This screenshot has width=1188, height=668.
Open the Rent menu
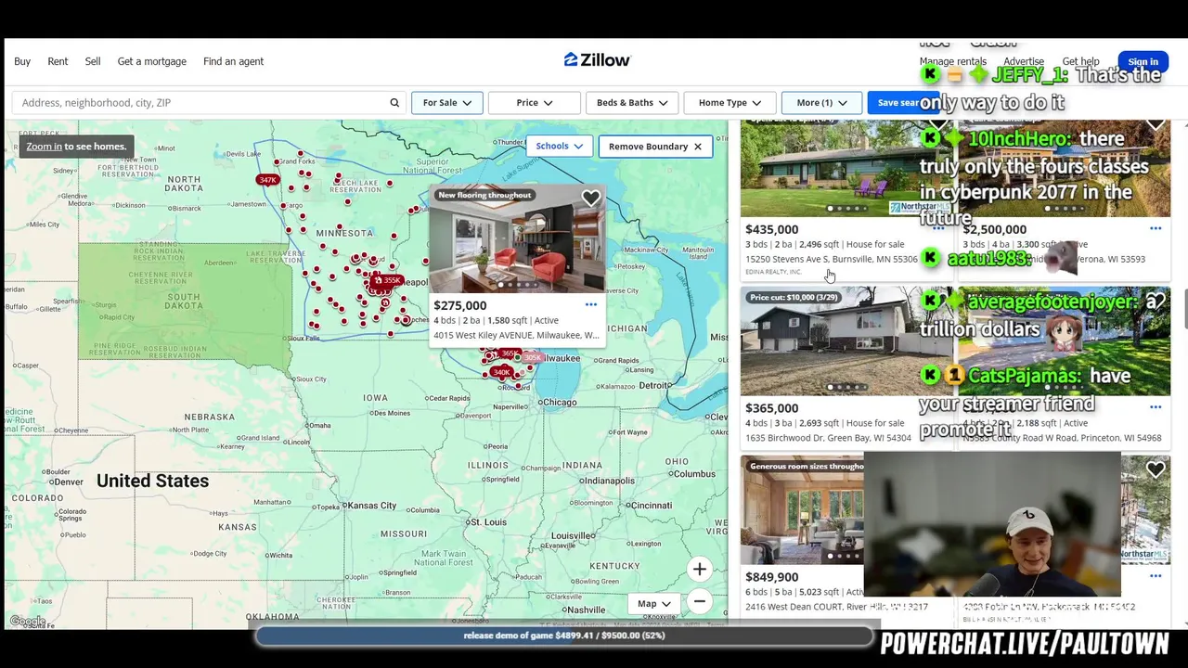(x=58, y=61)
